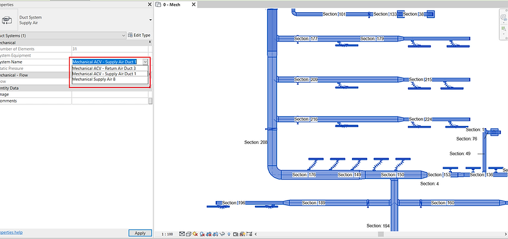The image size is (508, 239).
Task: Click the Show Analytical Model icon
Action: click(x=243, y=234)
